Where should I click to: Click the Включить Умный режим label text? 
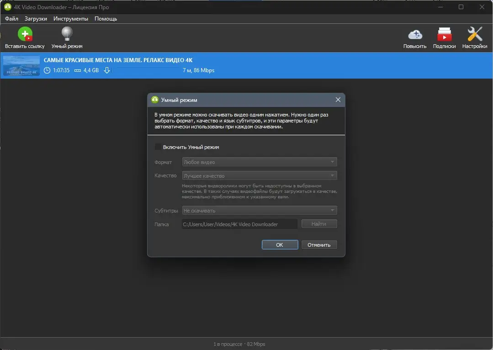(x=191, y=147)
